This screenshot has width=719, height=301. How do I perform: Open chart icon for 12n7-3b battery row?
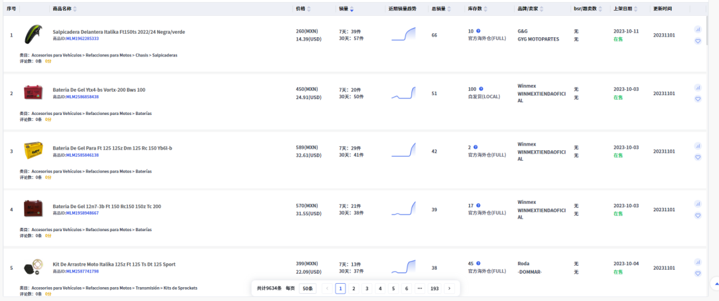coord(698,203)
